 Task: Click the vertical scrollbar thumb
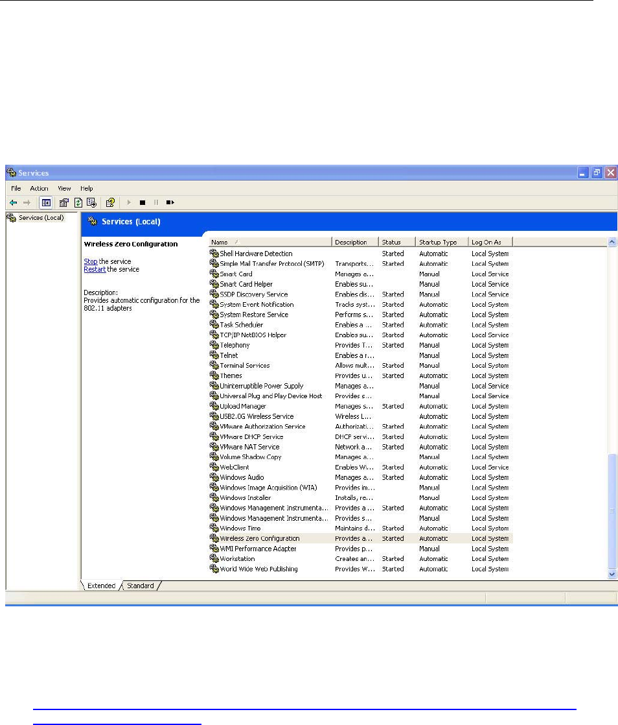pos(612,511)
